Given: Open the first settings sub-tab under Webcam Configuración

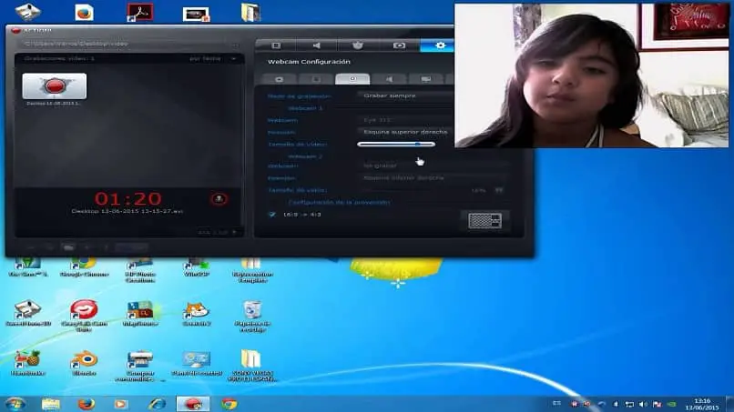Looking at the screenshot, I should [279, 79].
